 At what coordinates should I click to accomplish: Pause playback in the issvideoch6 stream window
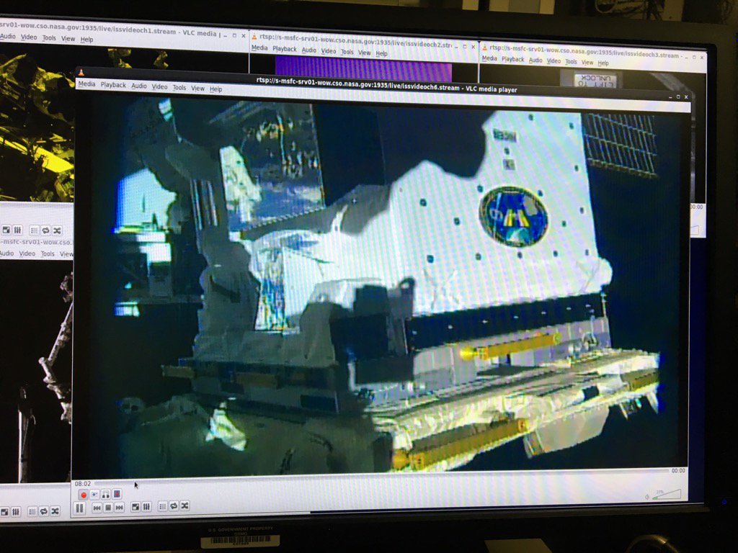click(79, 508)
